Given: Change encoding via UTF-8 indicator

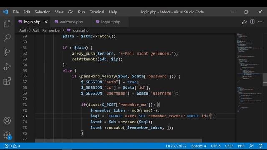Looking at the screenshot, I should tap(216, 146).
